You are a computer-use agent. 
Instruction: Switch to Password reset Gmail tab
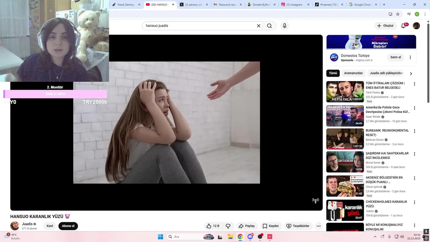[x=227, y=5]
